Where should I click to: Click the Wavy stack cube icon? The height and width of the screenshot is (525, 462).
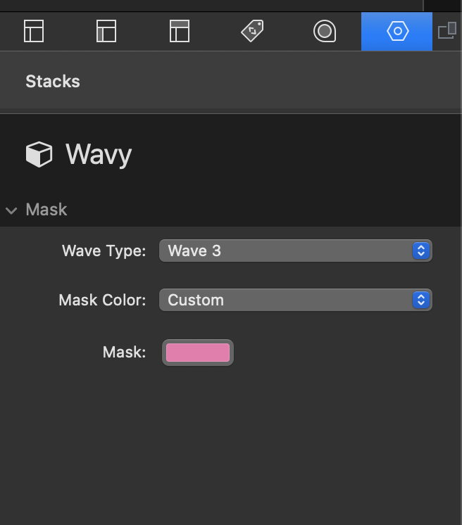39,154
